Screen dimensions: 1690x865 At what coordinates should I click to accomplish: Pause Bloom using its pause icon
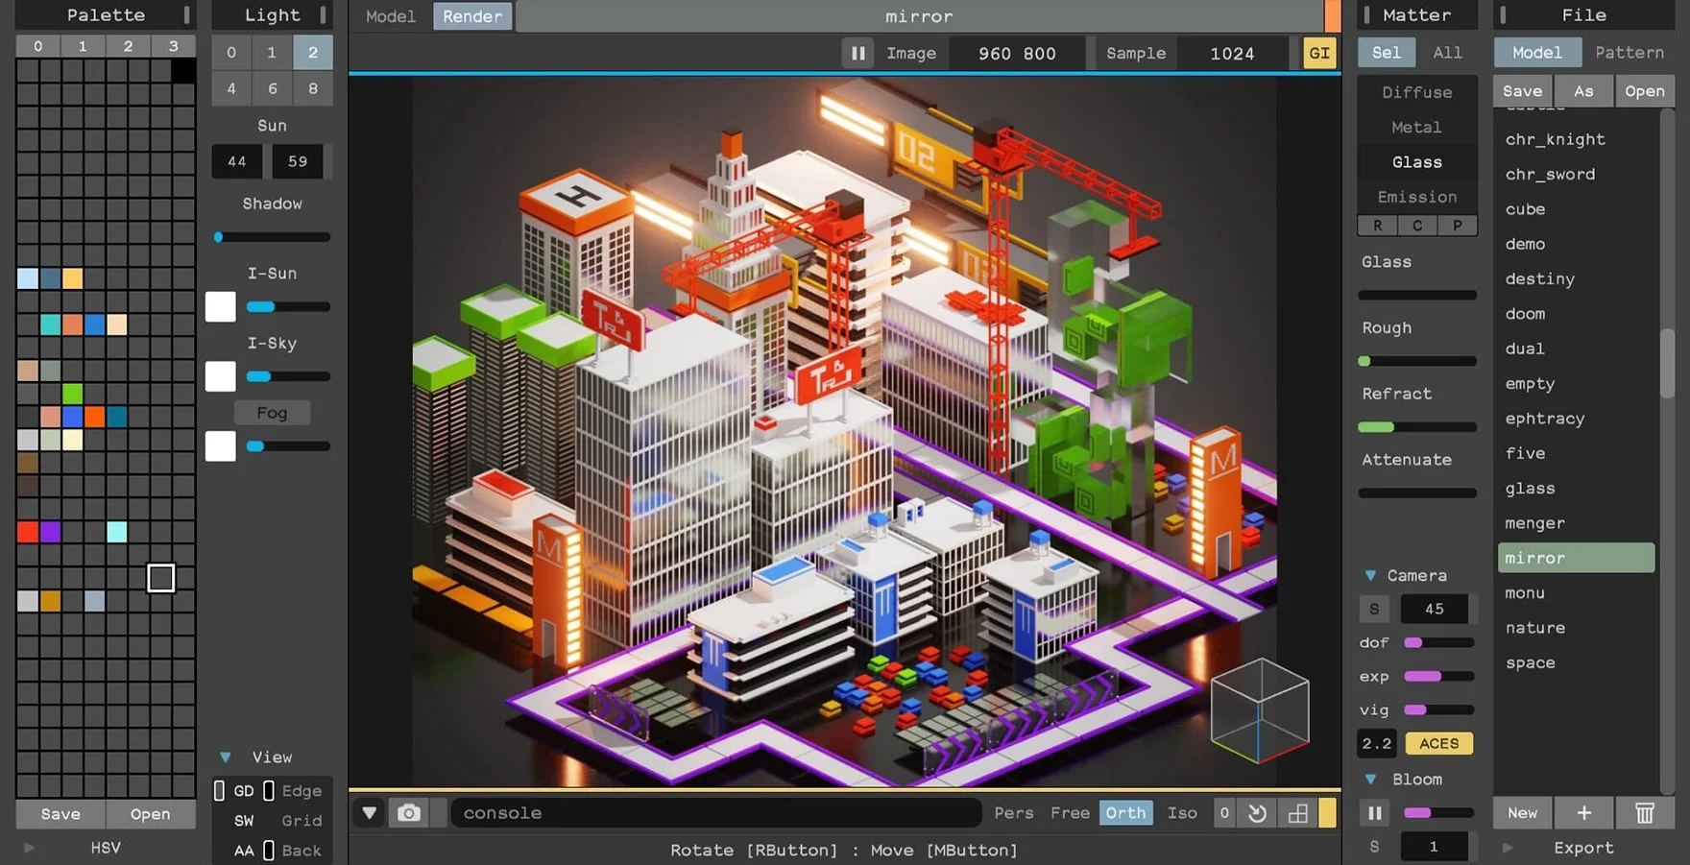[x=1374, y=813]
